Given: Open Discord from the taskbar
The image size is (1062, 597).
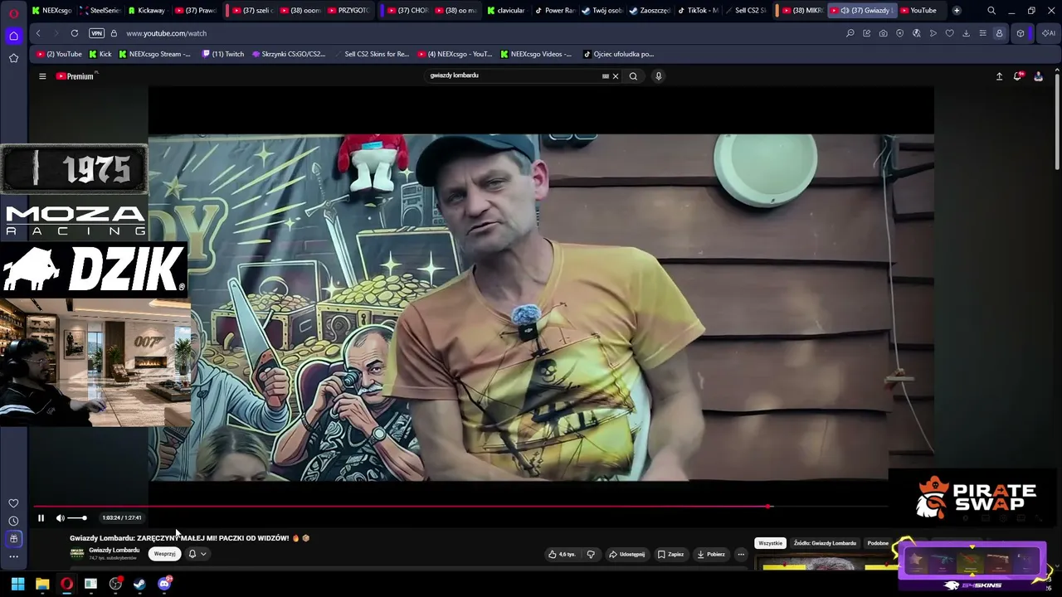Looking at the screenshot, I should click(x=164, y=584).
